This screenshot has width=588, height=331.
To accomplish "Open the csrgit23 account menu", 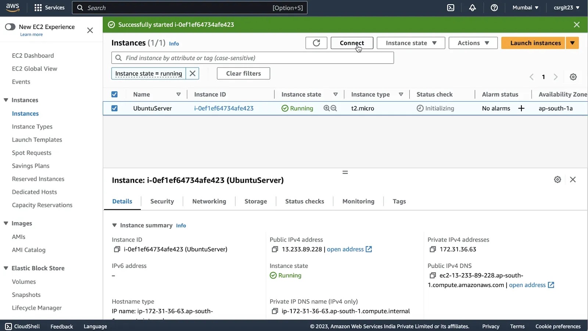I will (566, 8).
